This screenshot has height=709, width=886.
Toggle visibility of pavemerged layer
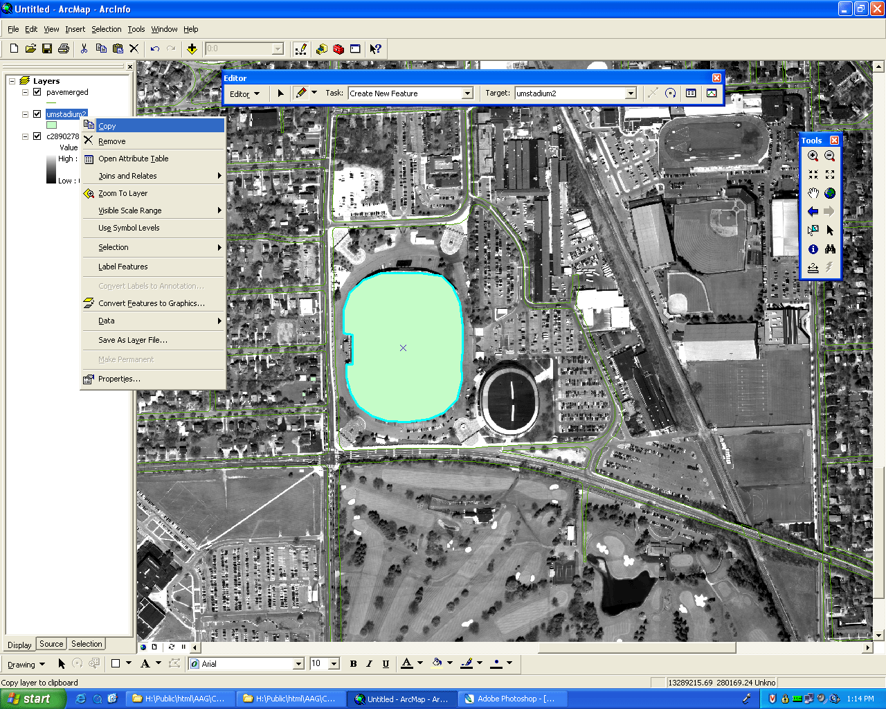tap(37, 92)
